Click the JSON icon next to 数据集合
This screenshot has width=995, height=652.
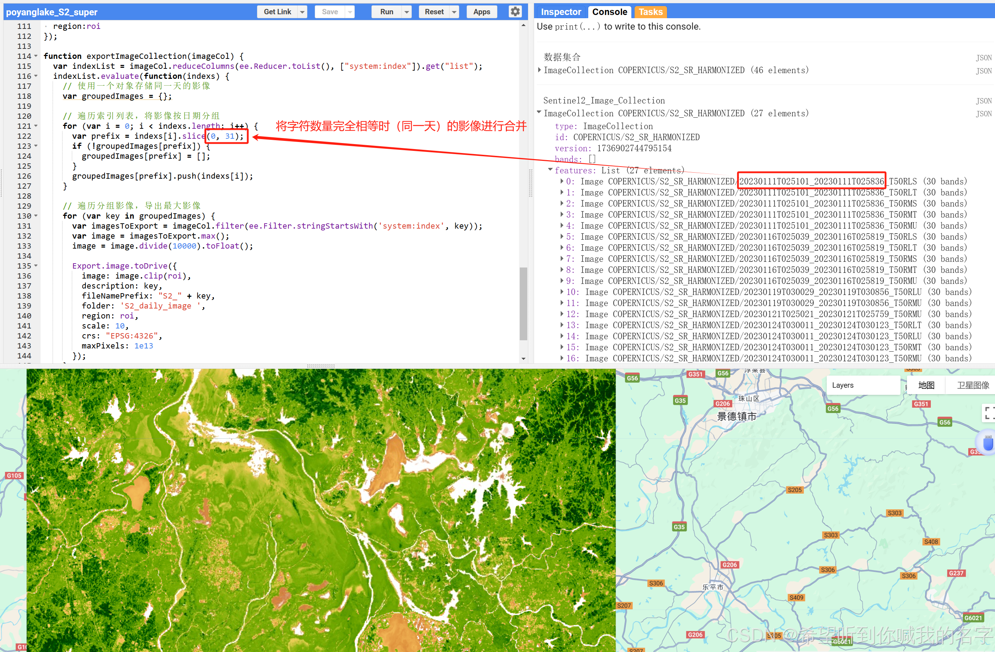click(983, 57)
